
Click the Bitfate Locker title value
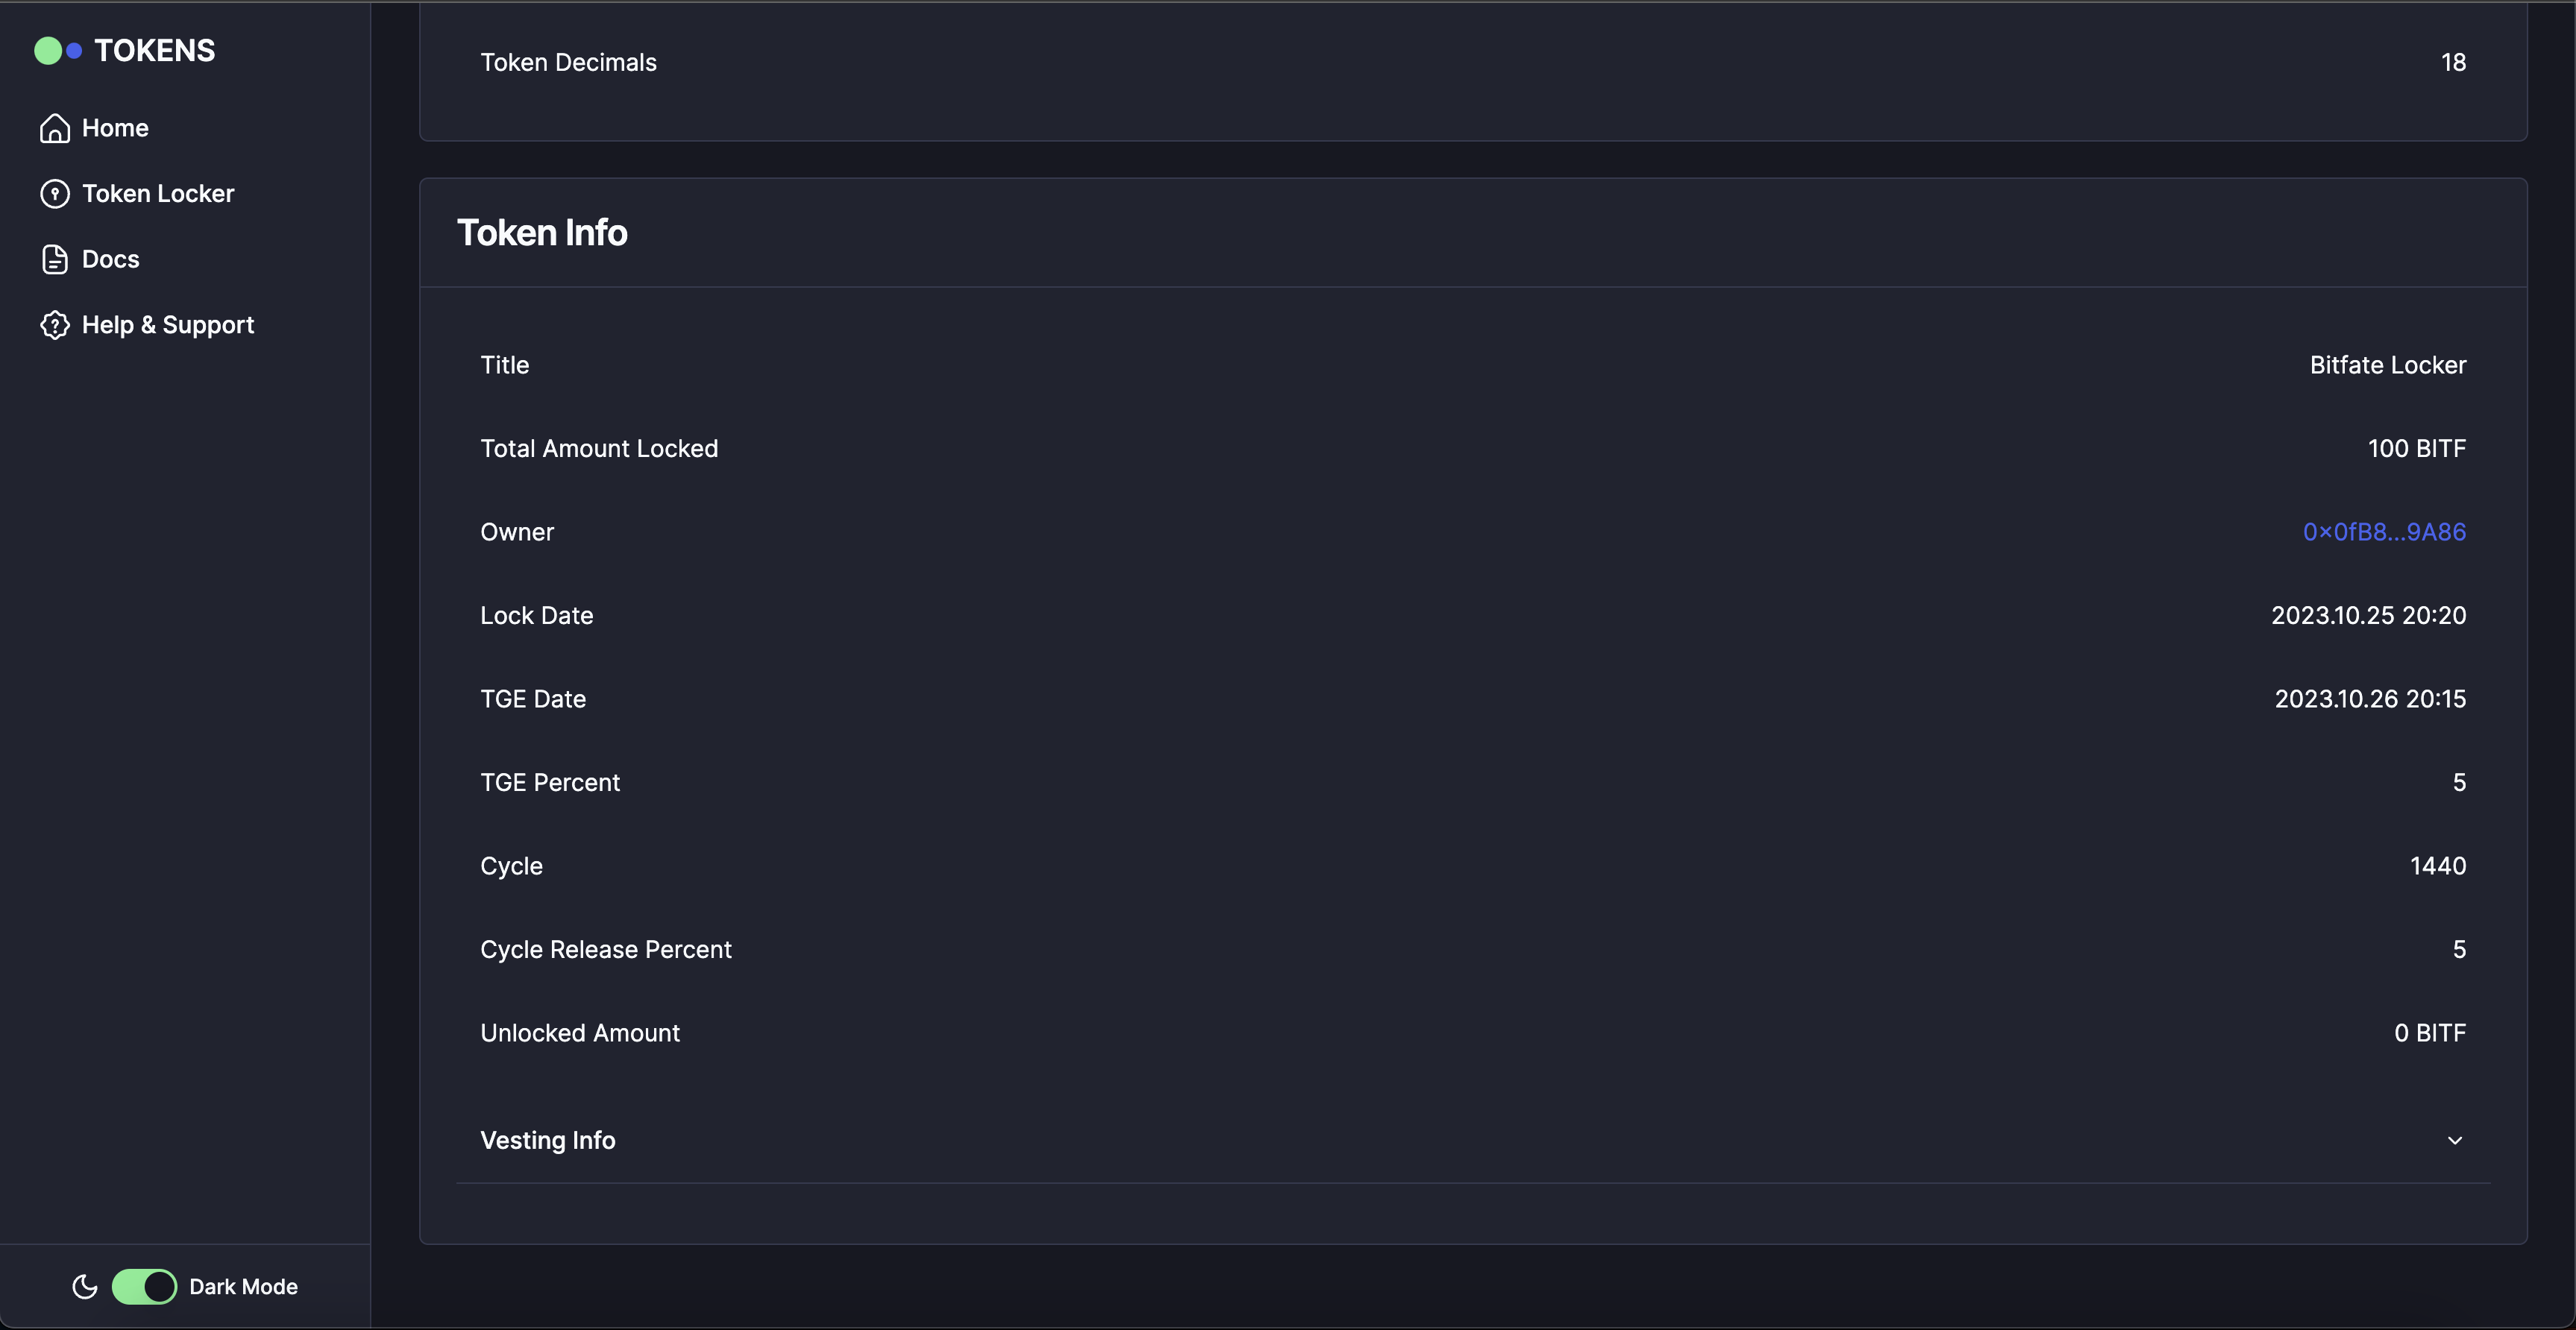pos(2388,365)
